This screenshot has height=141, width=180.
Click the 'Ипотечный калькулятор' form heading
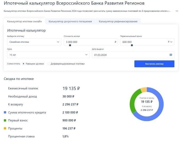(x=26, y=31)
